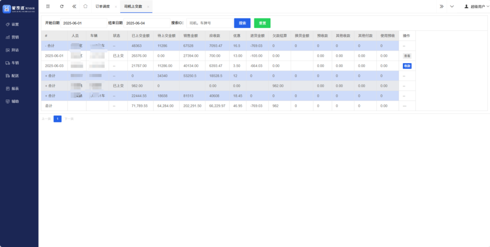Screen dimensions: 490x247
Task: Close the 订单调度 tab
Action: click(116, 7)
